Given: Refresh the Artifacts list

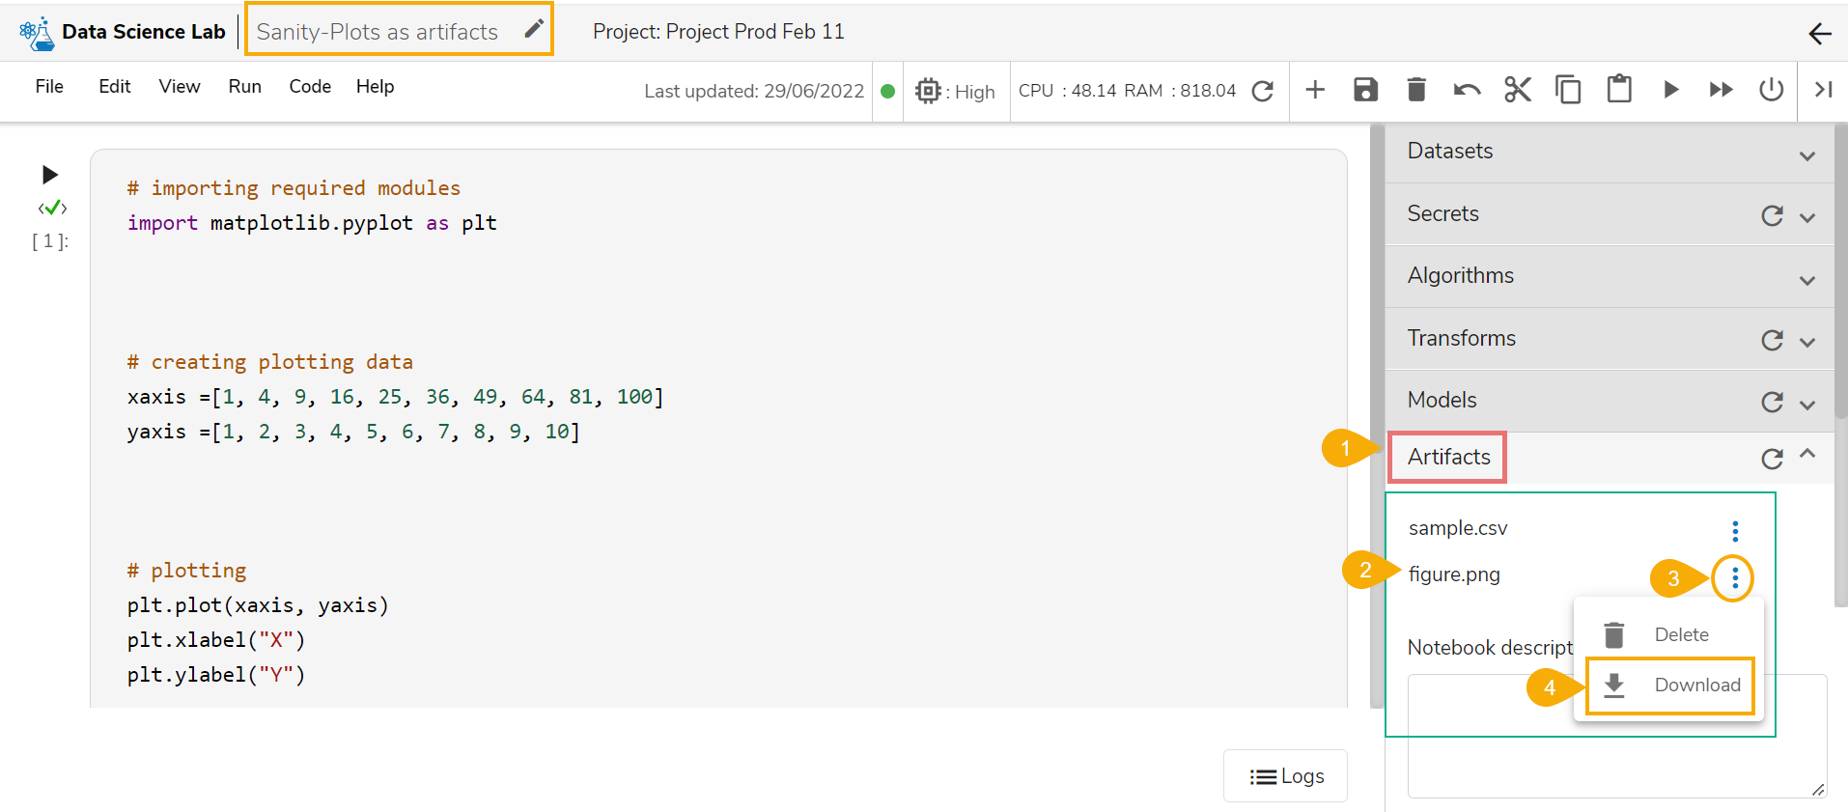Looking at the screenshot, I should (x=1772, y=459).
